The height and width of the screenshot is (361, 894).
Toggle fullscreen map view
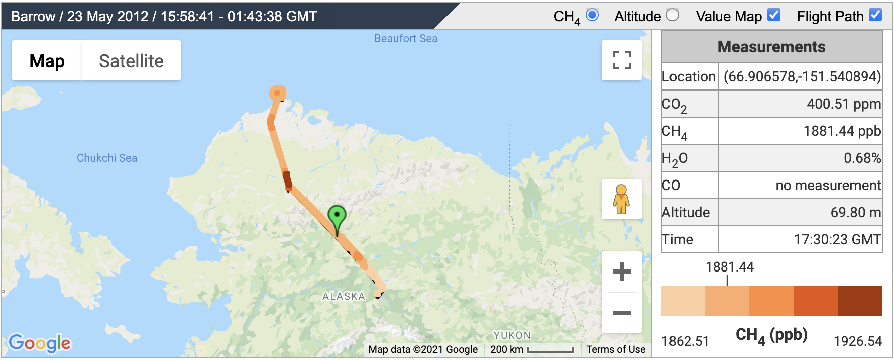pyautogui.click(x=621, y=60)
